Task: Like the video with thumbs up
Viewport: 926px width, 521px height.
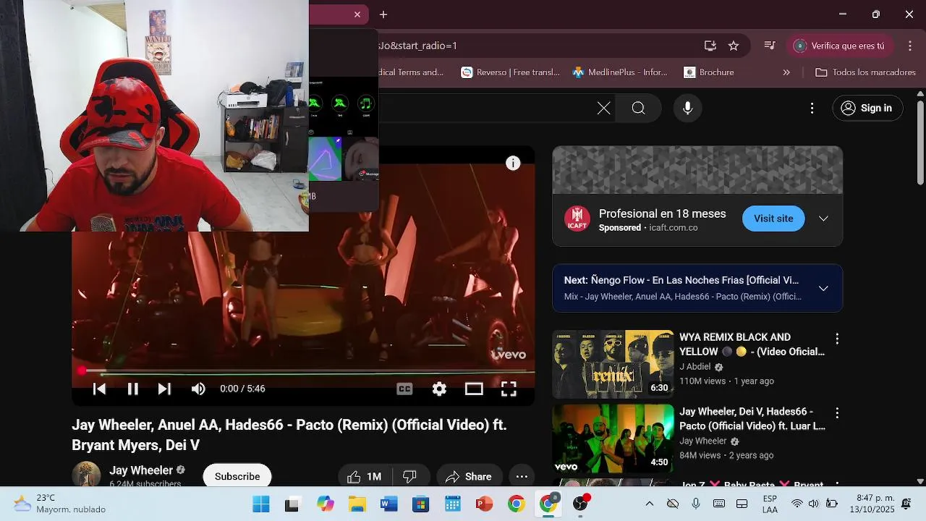Action: (x=365, y=476)
